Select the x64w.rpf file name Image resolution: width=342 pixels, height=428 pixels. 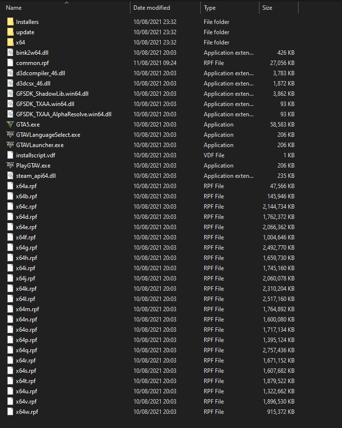(x=27, y=412)
